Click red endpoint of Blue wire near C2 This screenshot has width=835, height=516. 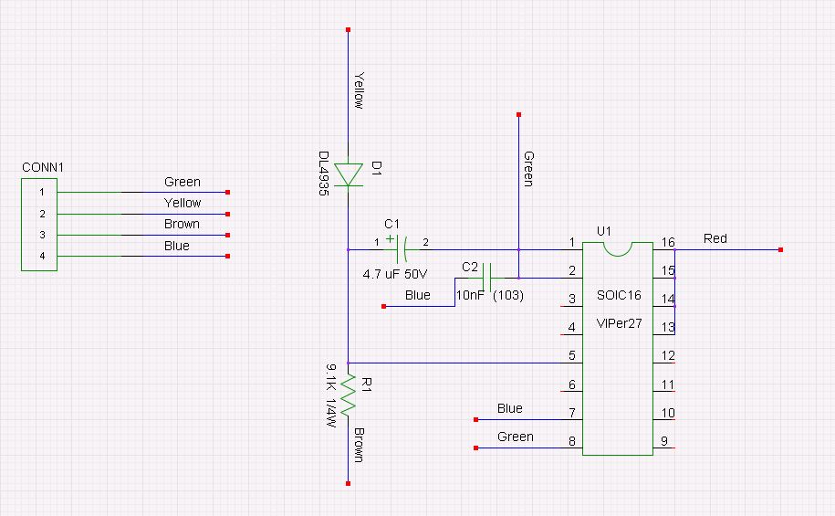383,307
